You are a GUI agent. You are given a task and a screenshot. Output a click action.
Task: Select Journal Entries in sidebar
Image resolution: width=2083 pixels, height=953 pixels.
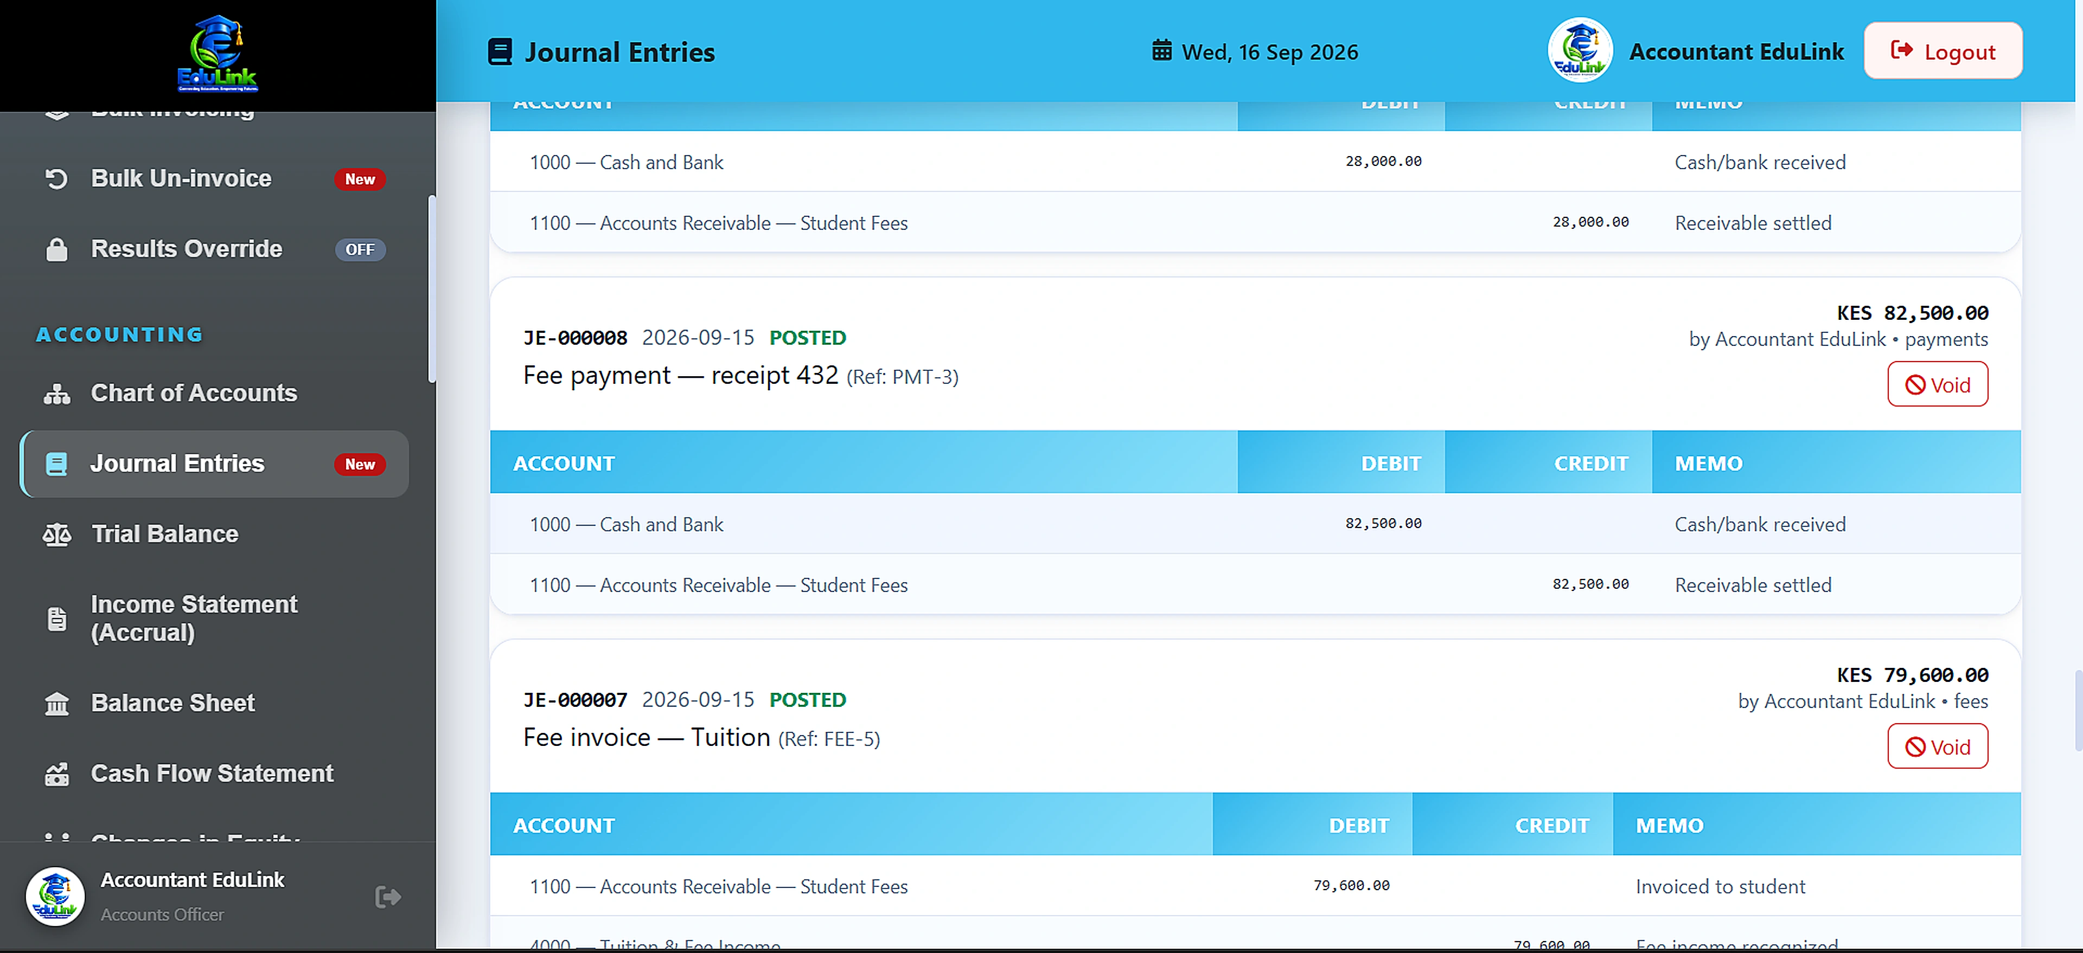(x=214, y=464)
